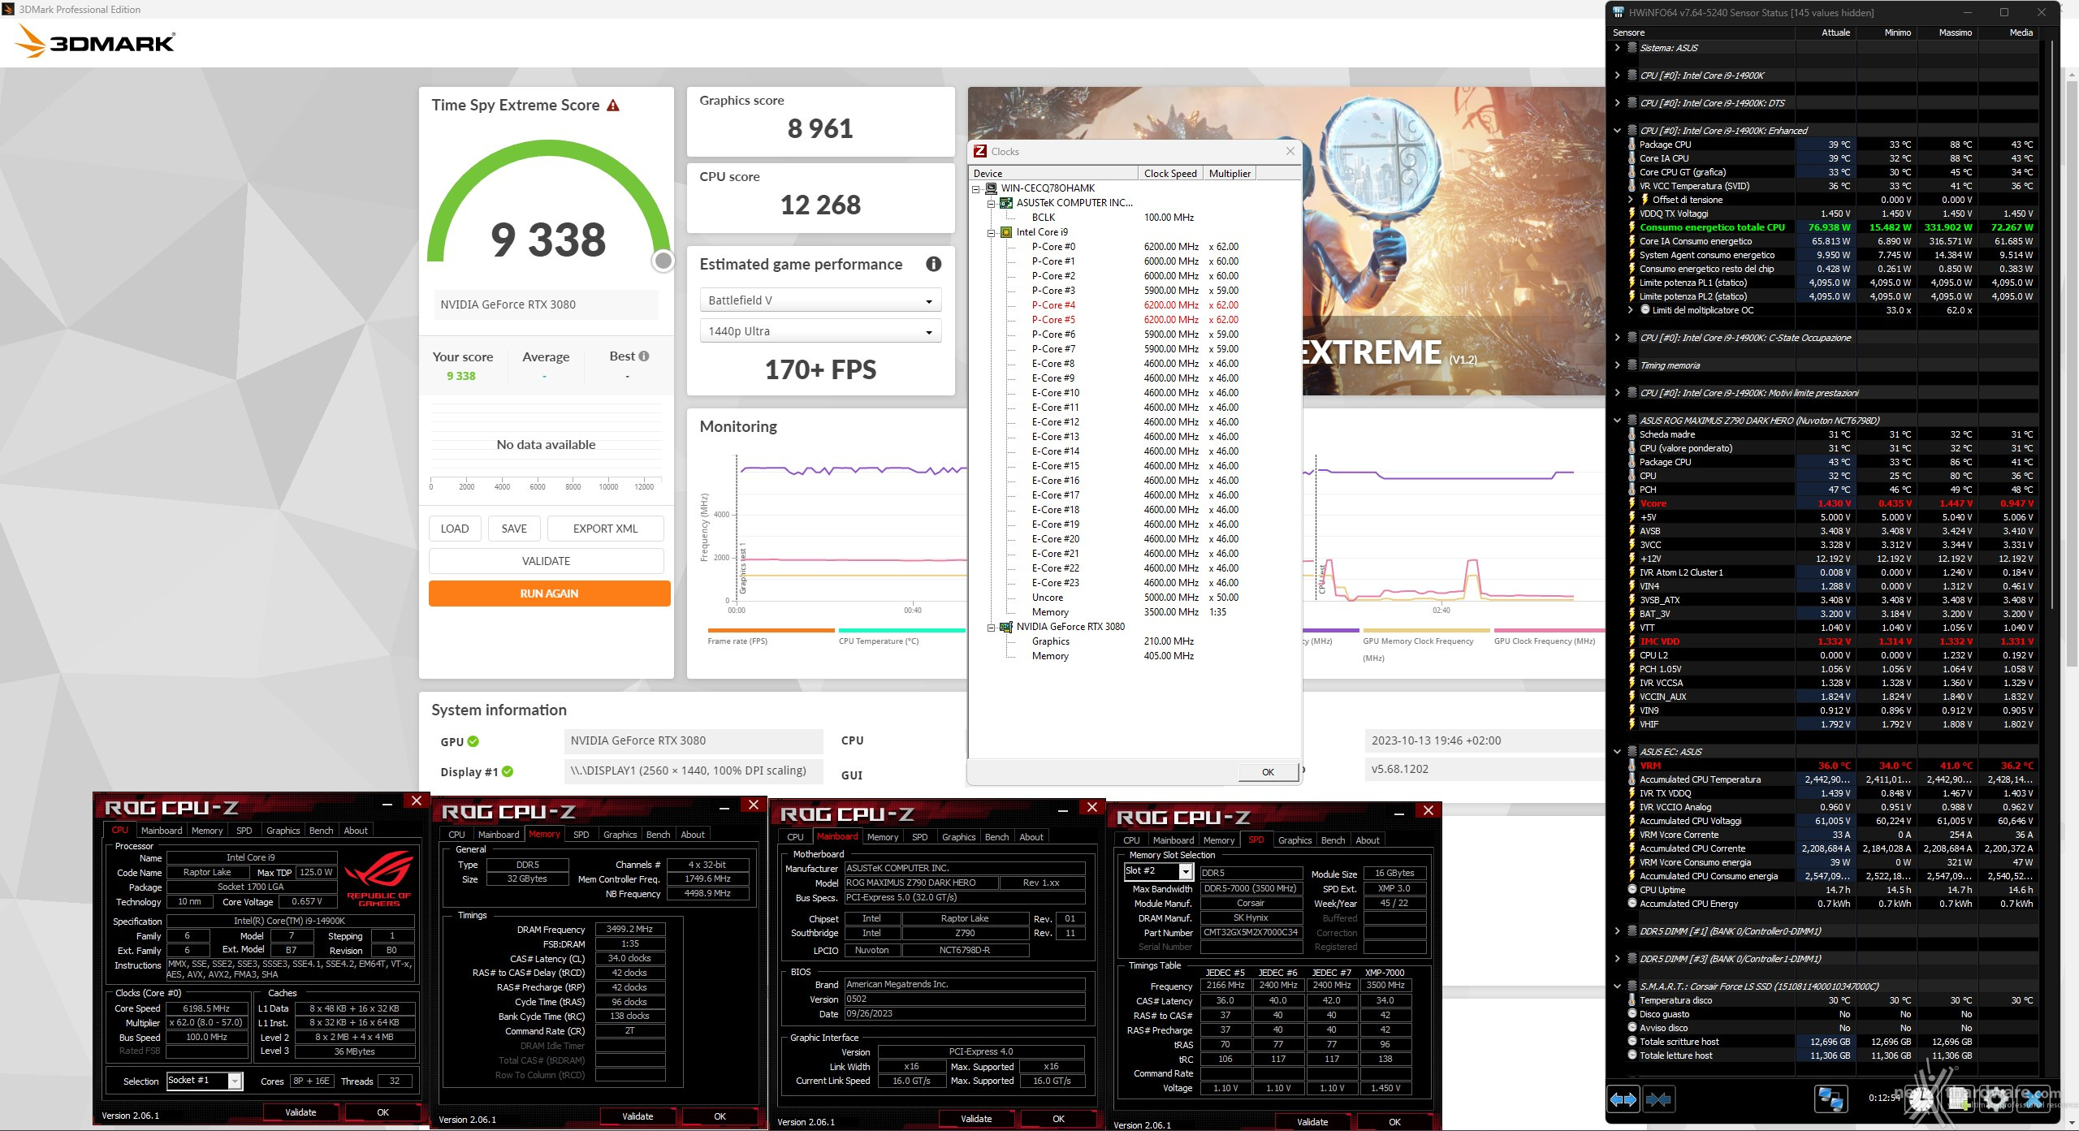Viewport: 2079px width, 1131px height.
Task: Click the HWiNFO vertical scrollbar
Action: coord(2051,325)
